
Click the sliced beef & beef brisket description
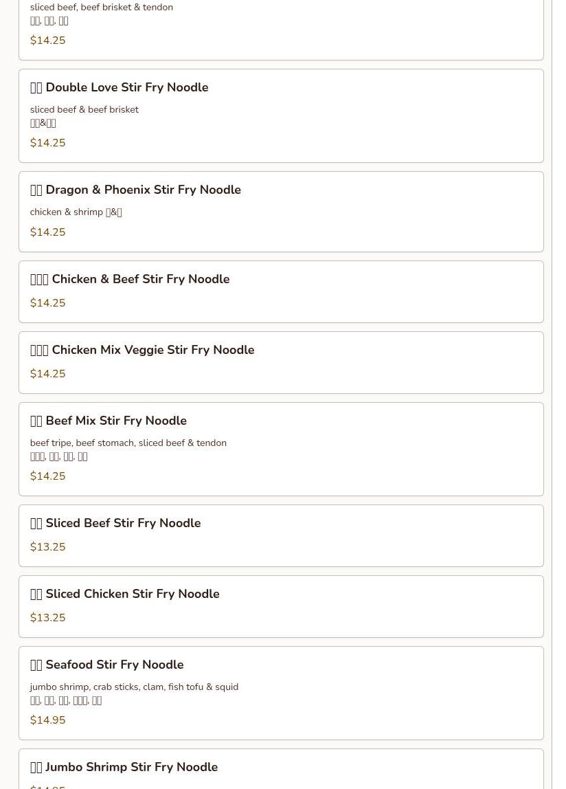[84, 110]
